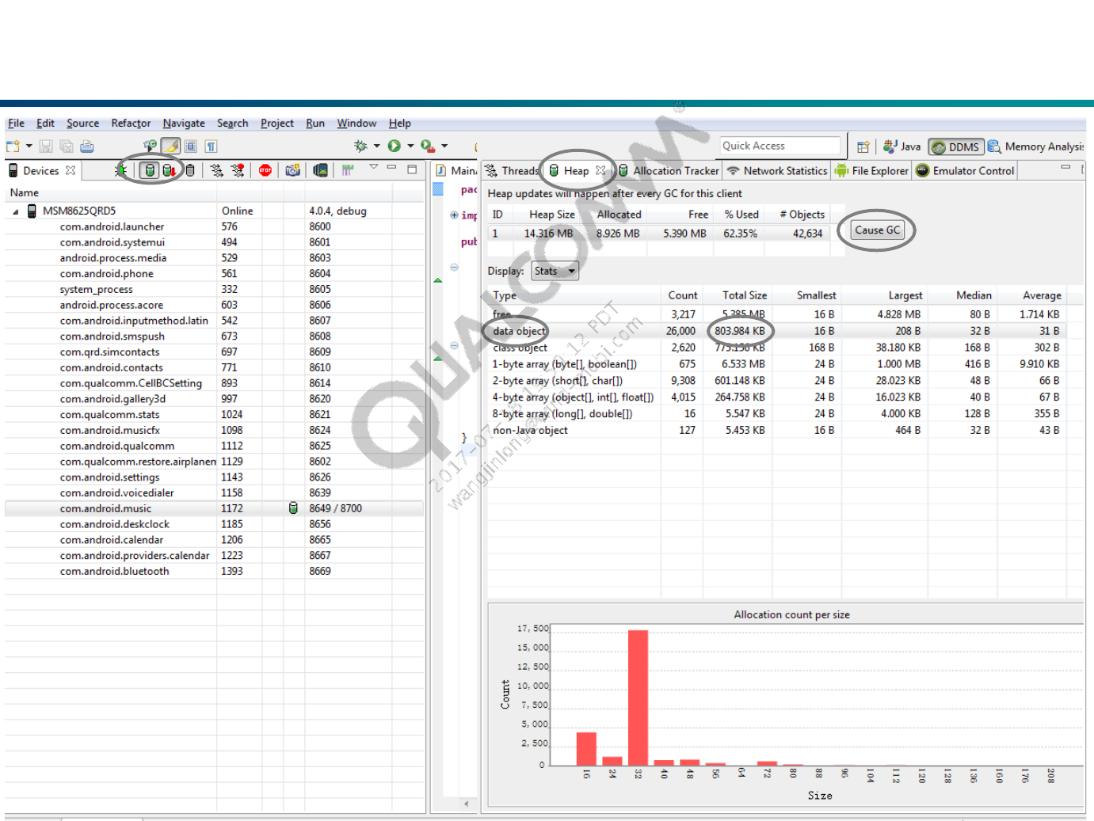Screen dimensions: 1094x821
Task: Click the Debug selected process bug icon
Action: pos(121,170)
